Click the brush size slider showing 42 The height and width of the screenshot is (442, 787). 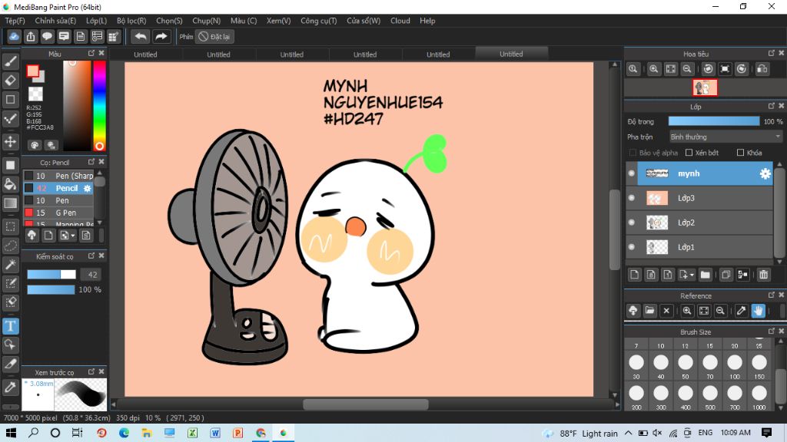[51, 275]
